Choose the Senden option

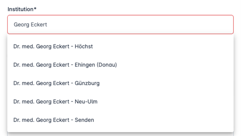point(54,120)
